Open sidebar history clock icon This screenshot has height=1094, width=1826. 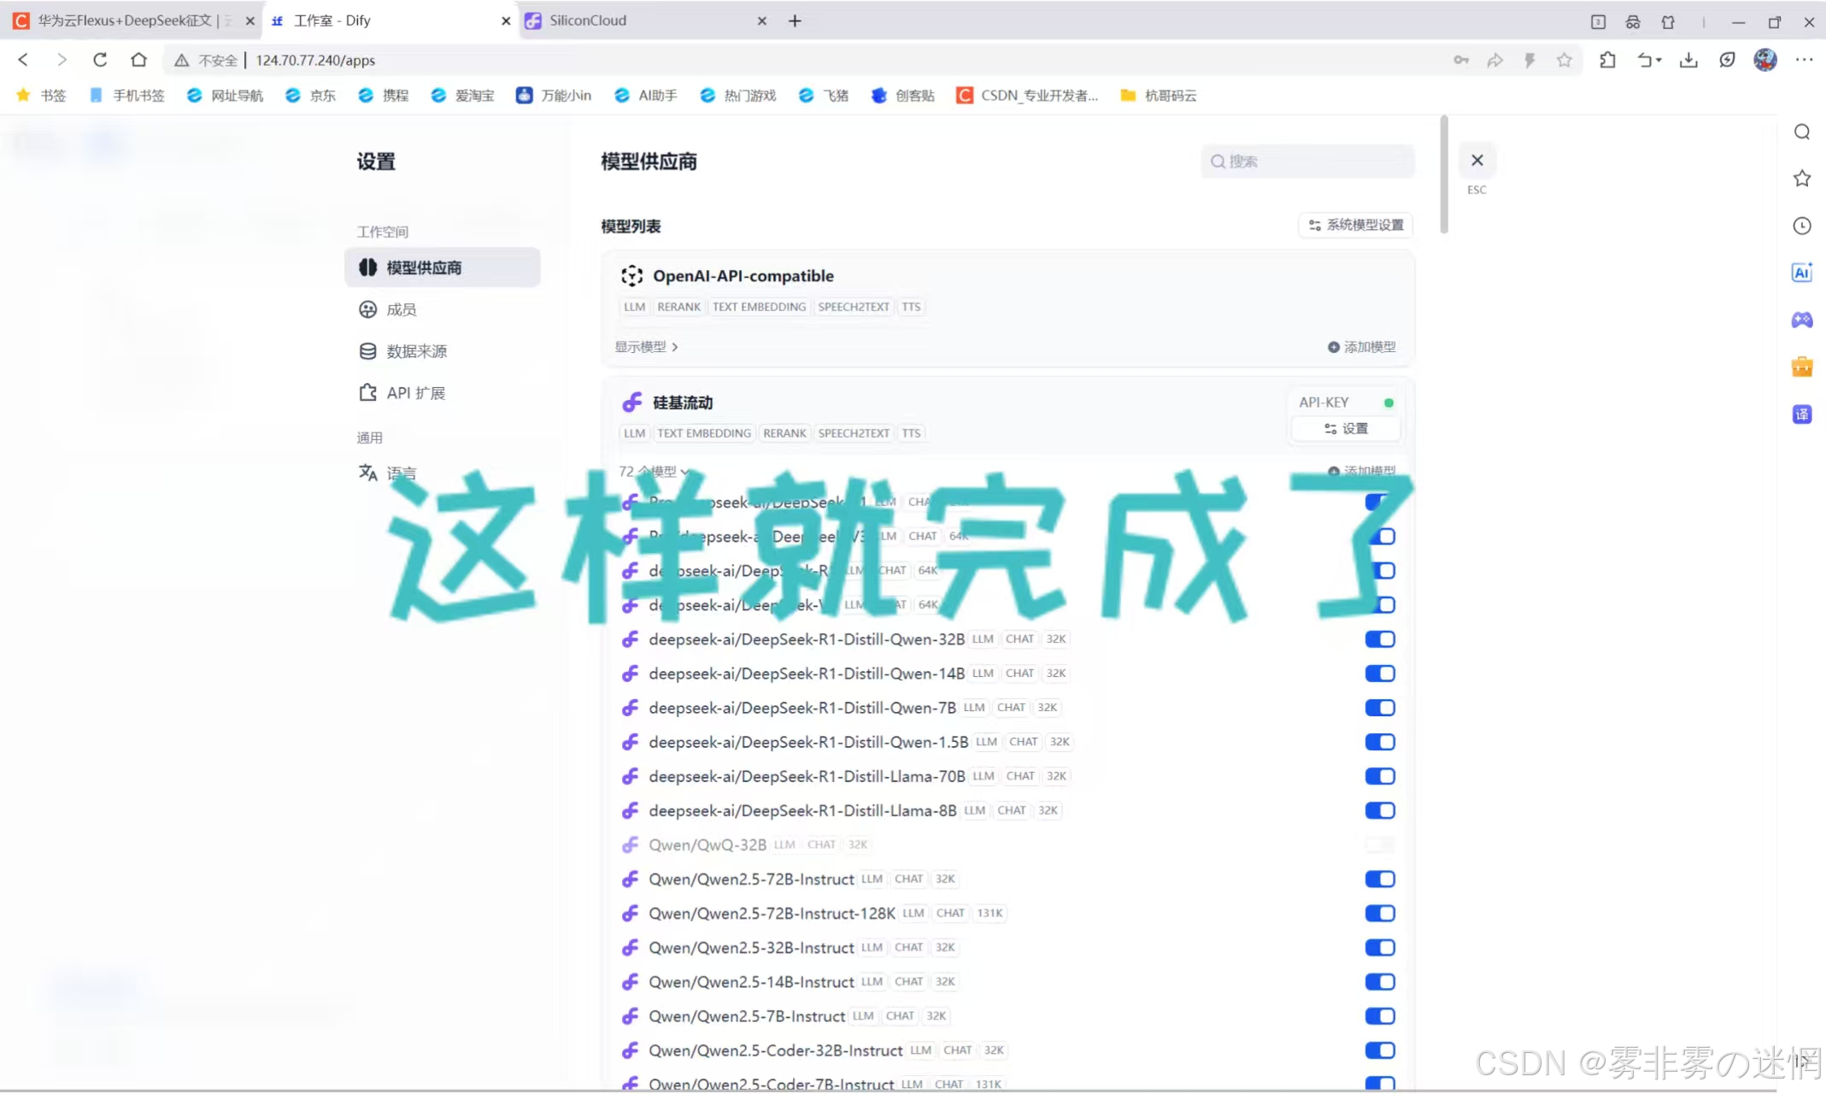(x=1802, y=226)
